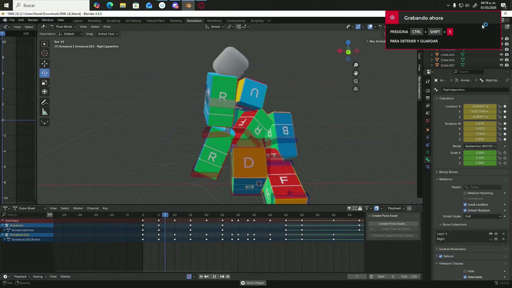Uncheck the Inherit Rotation checkbox
The height and width of the screenshot is (288, 512).
pyautogui.click(x=465, y=210)
